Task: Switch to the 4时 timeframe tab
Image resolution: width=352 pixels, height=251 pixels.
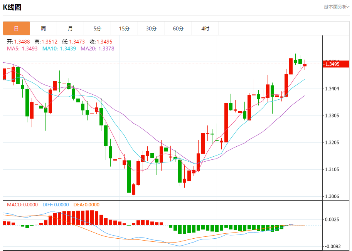Action: click(205, 28)
